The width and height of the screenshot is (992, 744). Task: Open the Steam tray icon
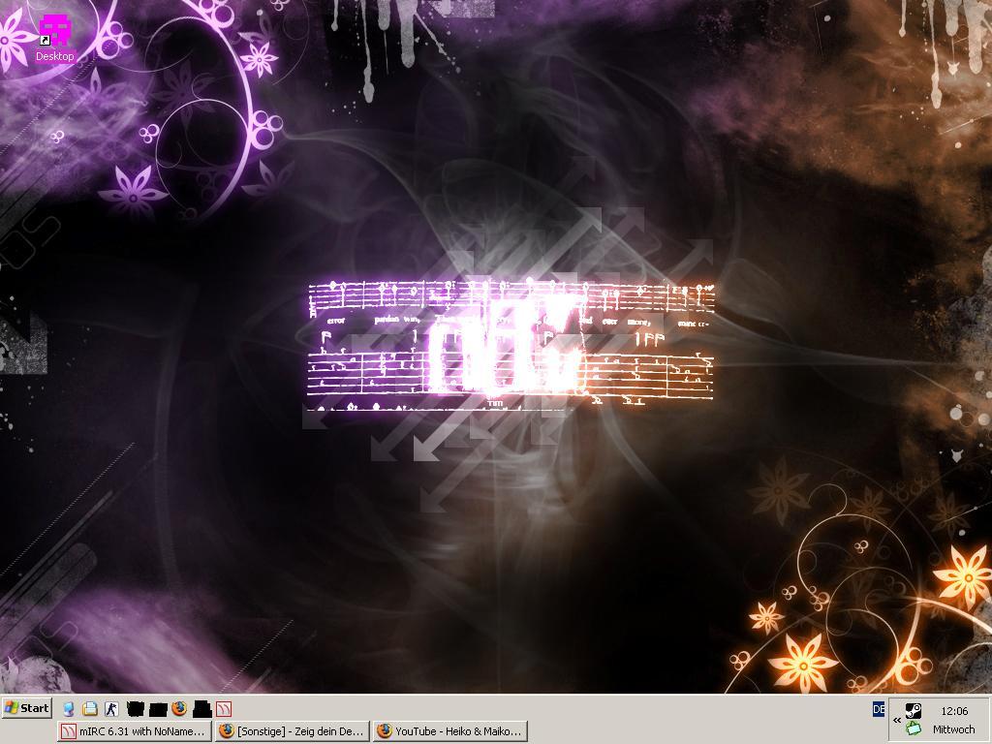click(x=913, y=710)
